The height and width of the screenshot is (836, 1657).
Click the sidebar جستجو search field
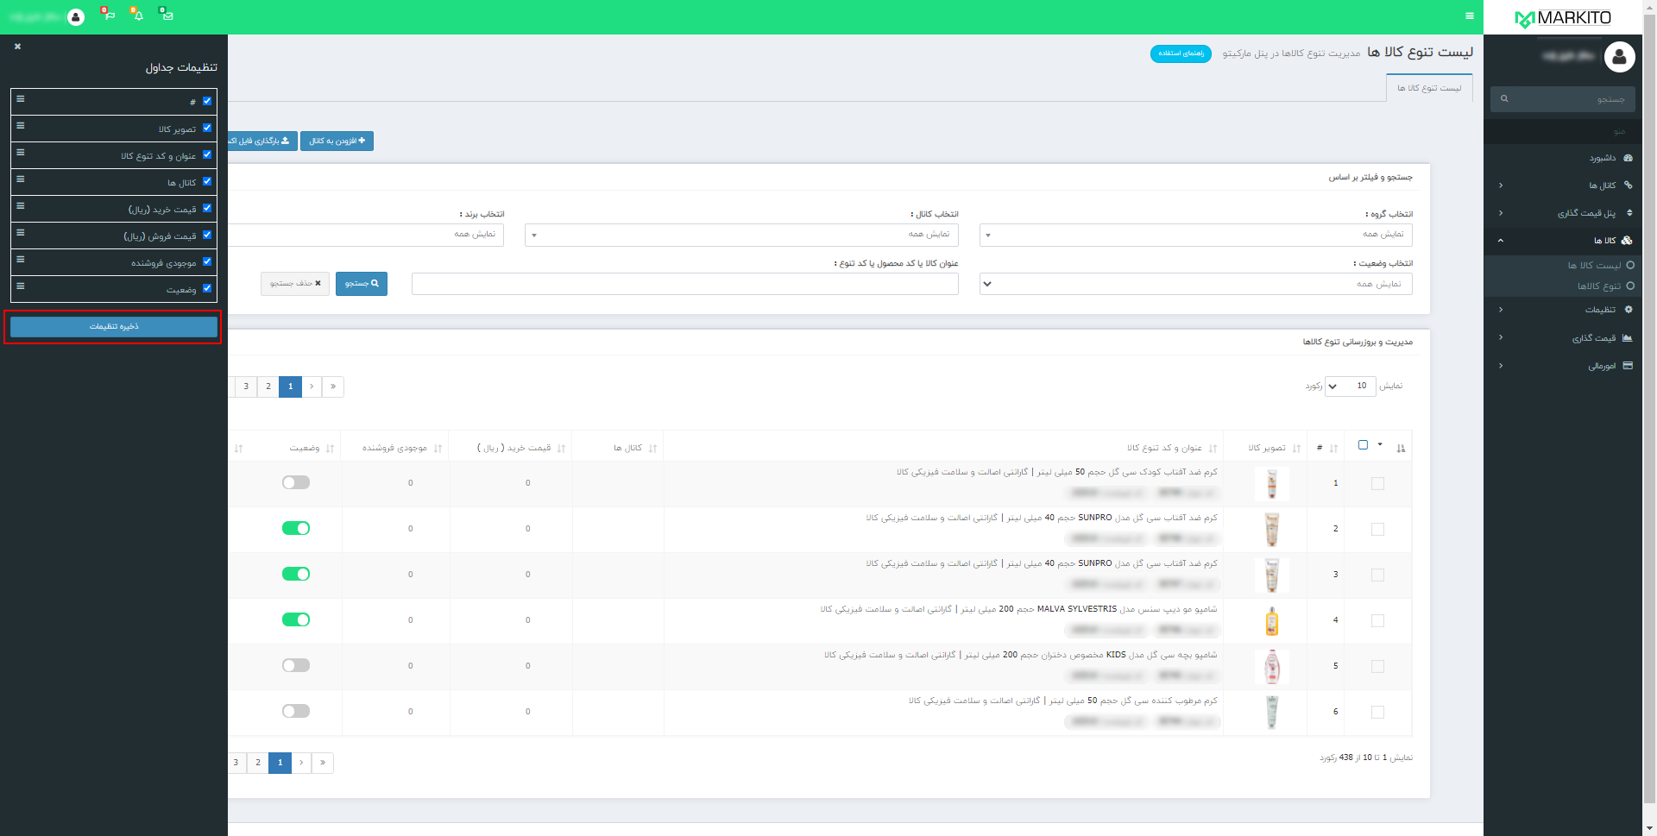tap(1563, 99)
